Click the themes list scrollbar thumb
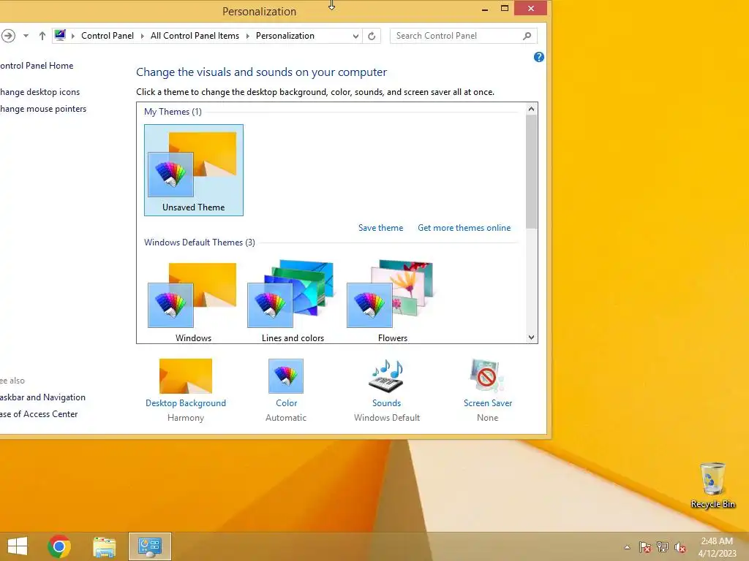Viewport: 749px width, 561px height. [x=531, y=172]
